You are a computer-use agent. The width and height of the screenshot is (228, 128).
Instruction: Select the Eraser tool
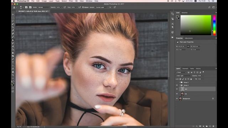pos(13,46)
